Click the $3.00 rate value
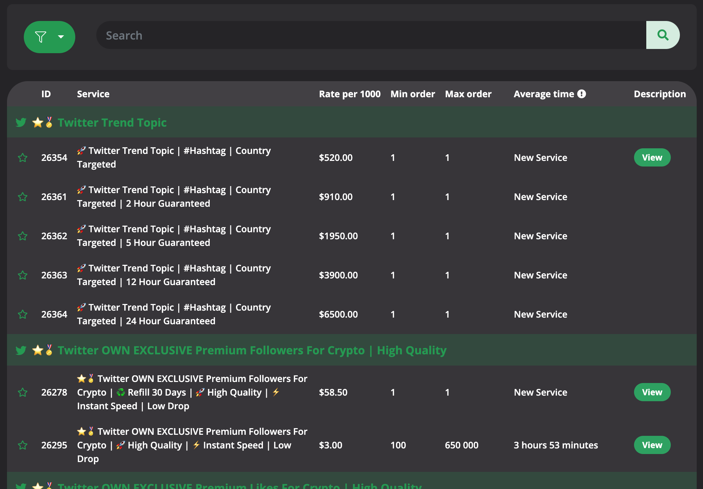This screenshot has height=489, width=703. [330, 445]
